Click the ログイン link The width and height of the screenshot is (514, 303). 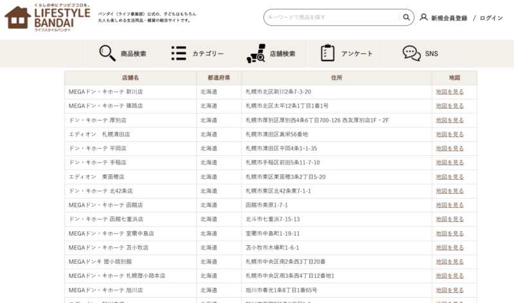491,18
